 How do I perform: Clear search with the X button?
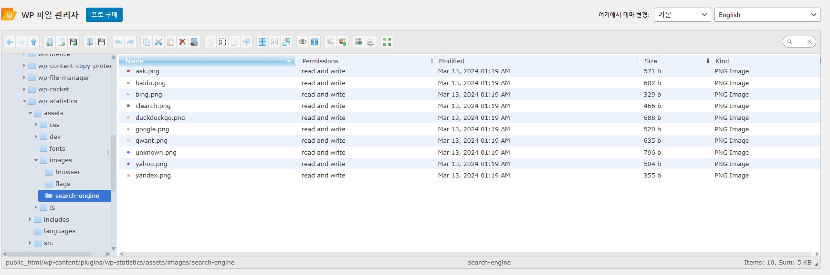tap(809, 42)
